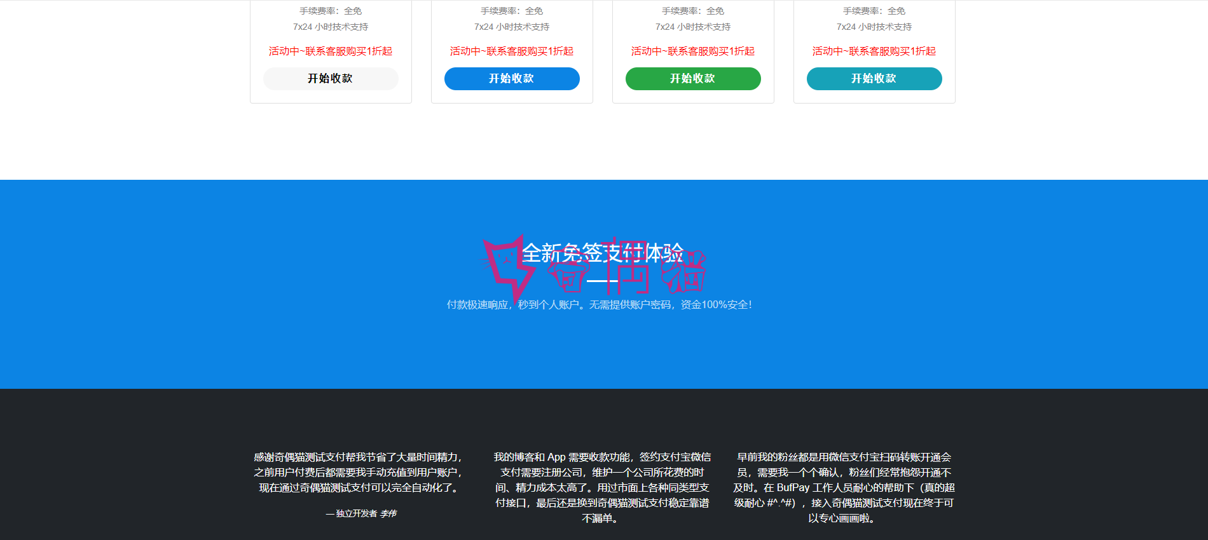Click 7x24 小时技术支持 in the teal-button card
Viewport: 1208px width, 540px height.
874,27
